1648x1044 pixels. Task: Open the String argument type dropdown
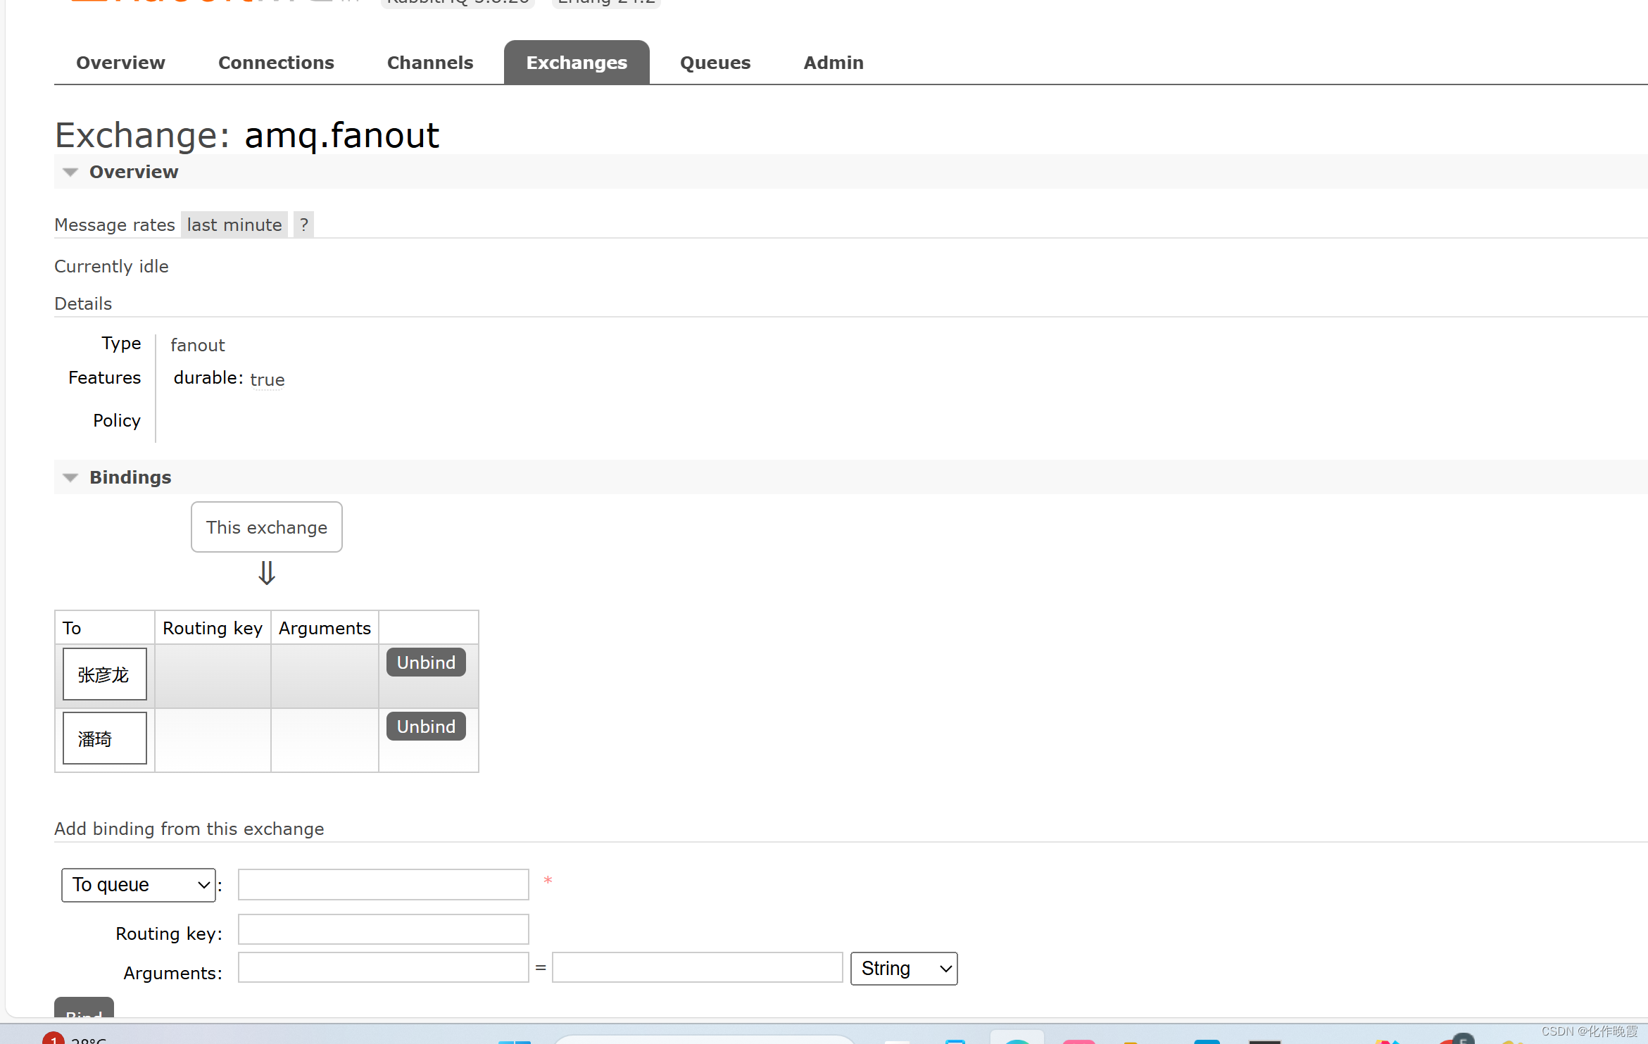click(x=903, y=969)
